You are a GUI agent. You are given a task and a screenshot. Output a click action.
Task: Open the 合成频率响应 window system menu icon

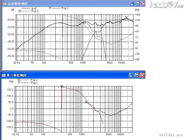point(4,4)
